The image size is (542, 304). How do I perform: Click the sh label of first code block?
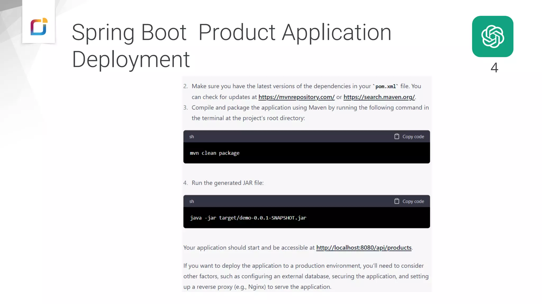[191, 137]
